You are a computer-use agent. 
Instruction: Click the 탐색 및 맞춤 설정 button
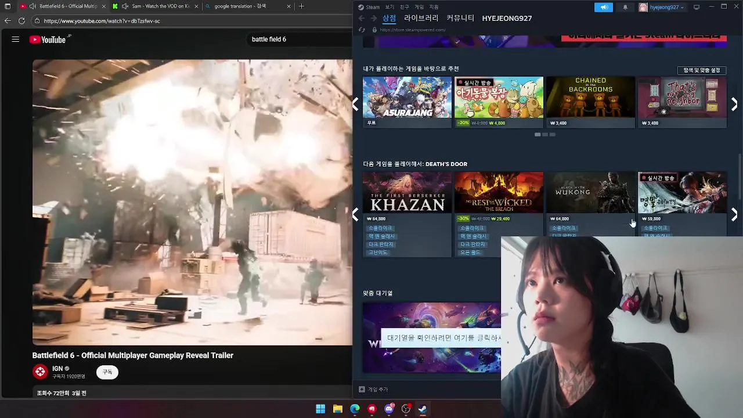coord(702,70)
